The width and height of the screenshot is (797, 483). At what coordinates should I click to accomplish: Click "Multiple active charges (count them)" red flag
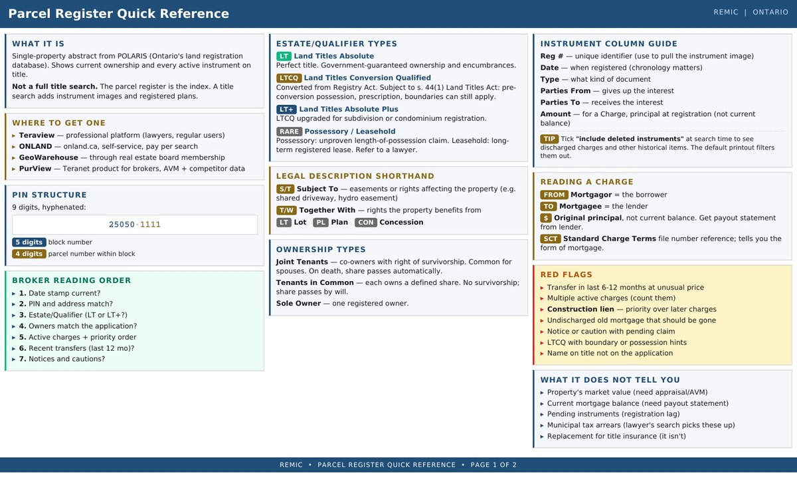[611, 298]
